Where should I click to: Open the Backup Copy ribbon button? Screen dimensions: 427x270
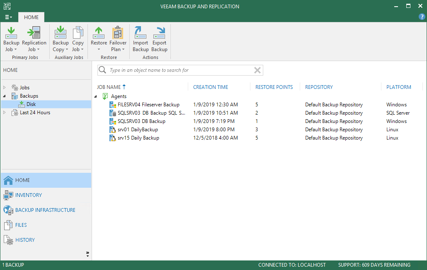pos(61,39)
